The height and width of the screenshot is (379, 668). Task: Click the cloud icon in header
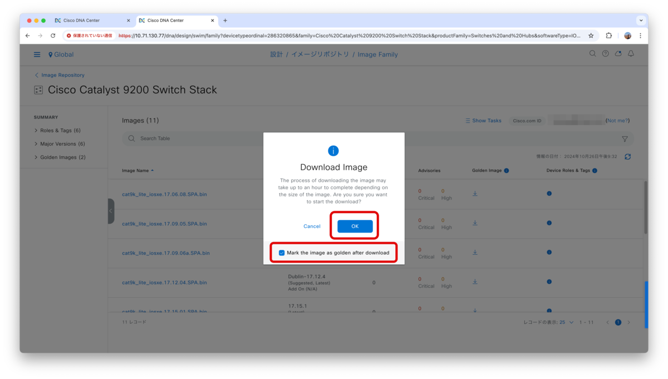click(x=618, y=54)
